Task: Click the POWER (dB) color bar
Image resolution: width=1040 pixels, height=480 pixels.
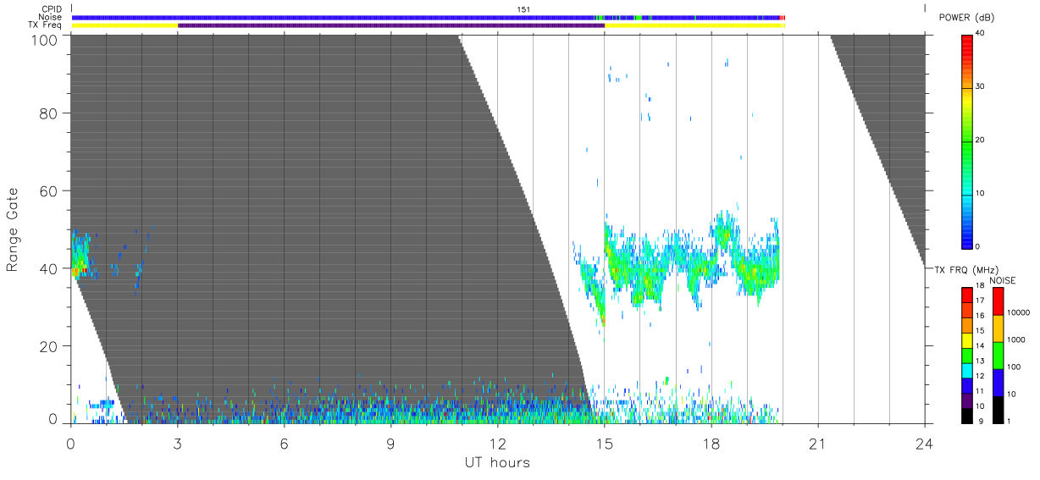Action: (x=967, y=141)
